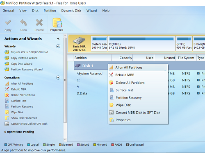Click the File System column header

click(186, 58)
